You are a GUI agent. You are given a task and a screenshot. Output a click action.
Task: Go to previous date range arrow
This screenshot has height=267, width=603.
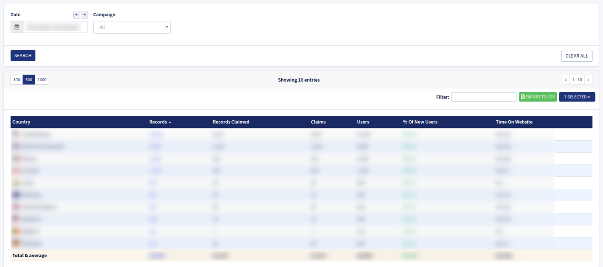[77, 15]
